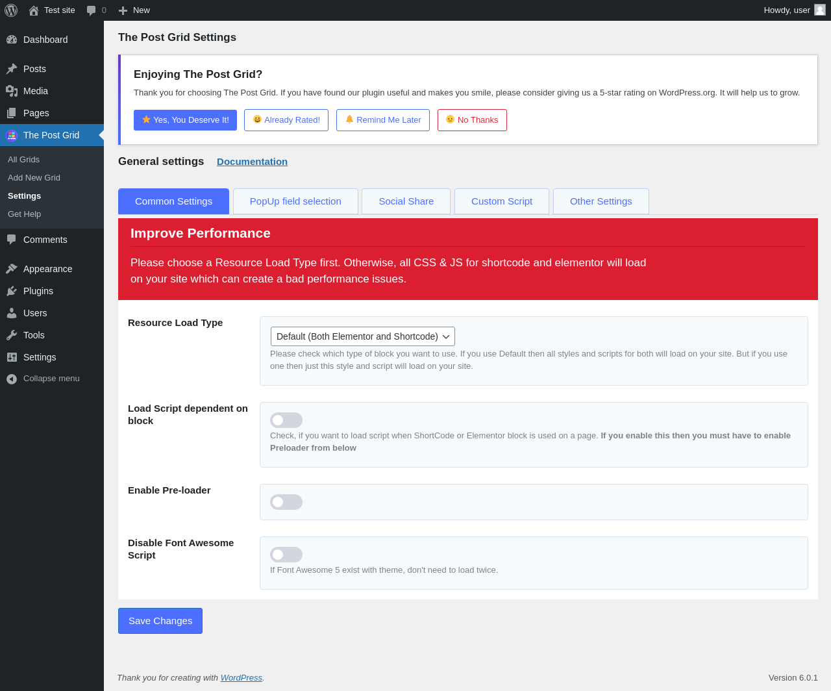The width and height of the screenshot is (831, 691).
Task: Open the Dashboard menu
Action: coord(52,40)
